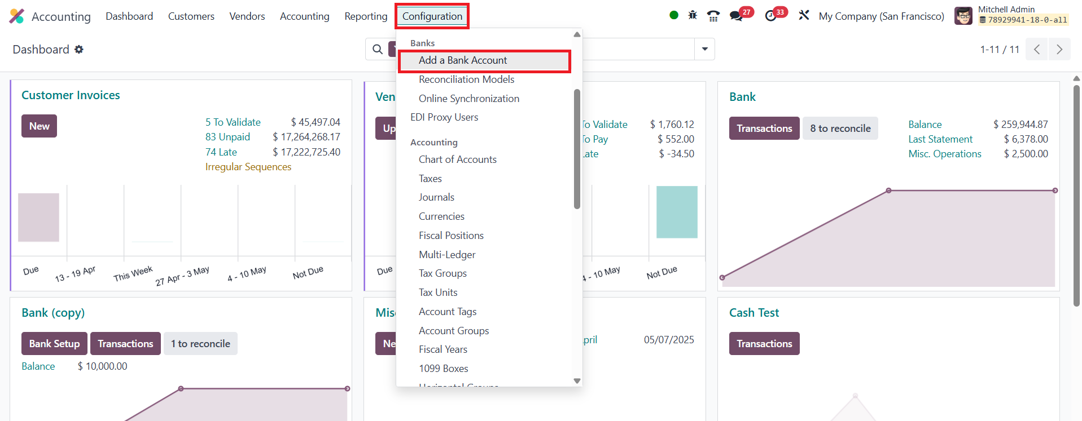This screenshot has height=421, width=1082.
Task: Click the VoIP phone icon
Action: point(713,16)
